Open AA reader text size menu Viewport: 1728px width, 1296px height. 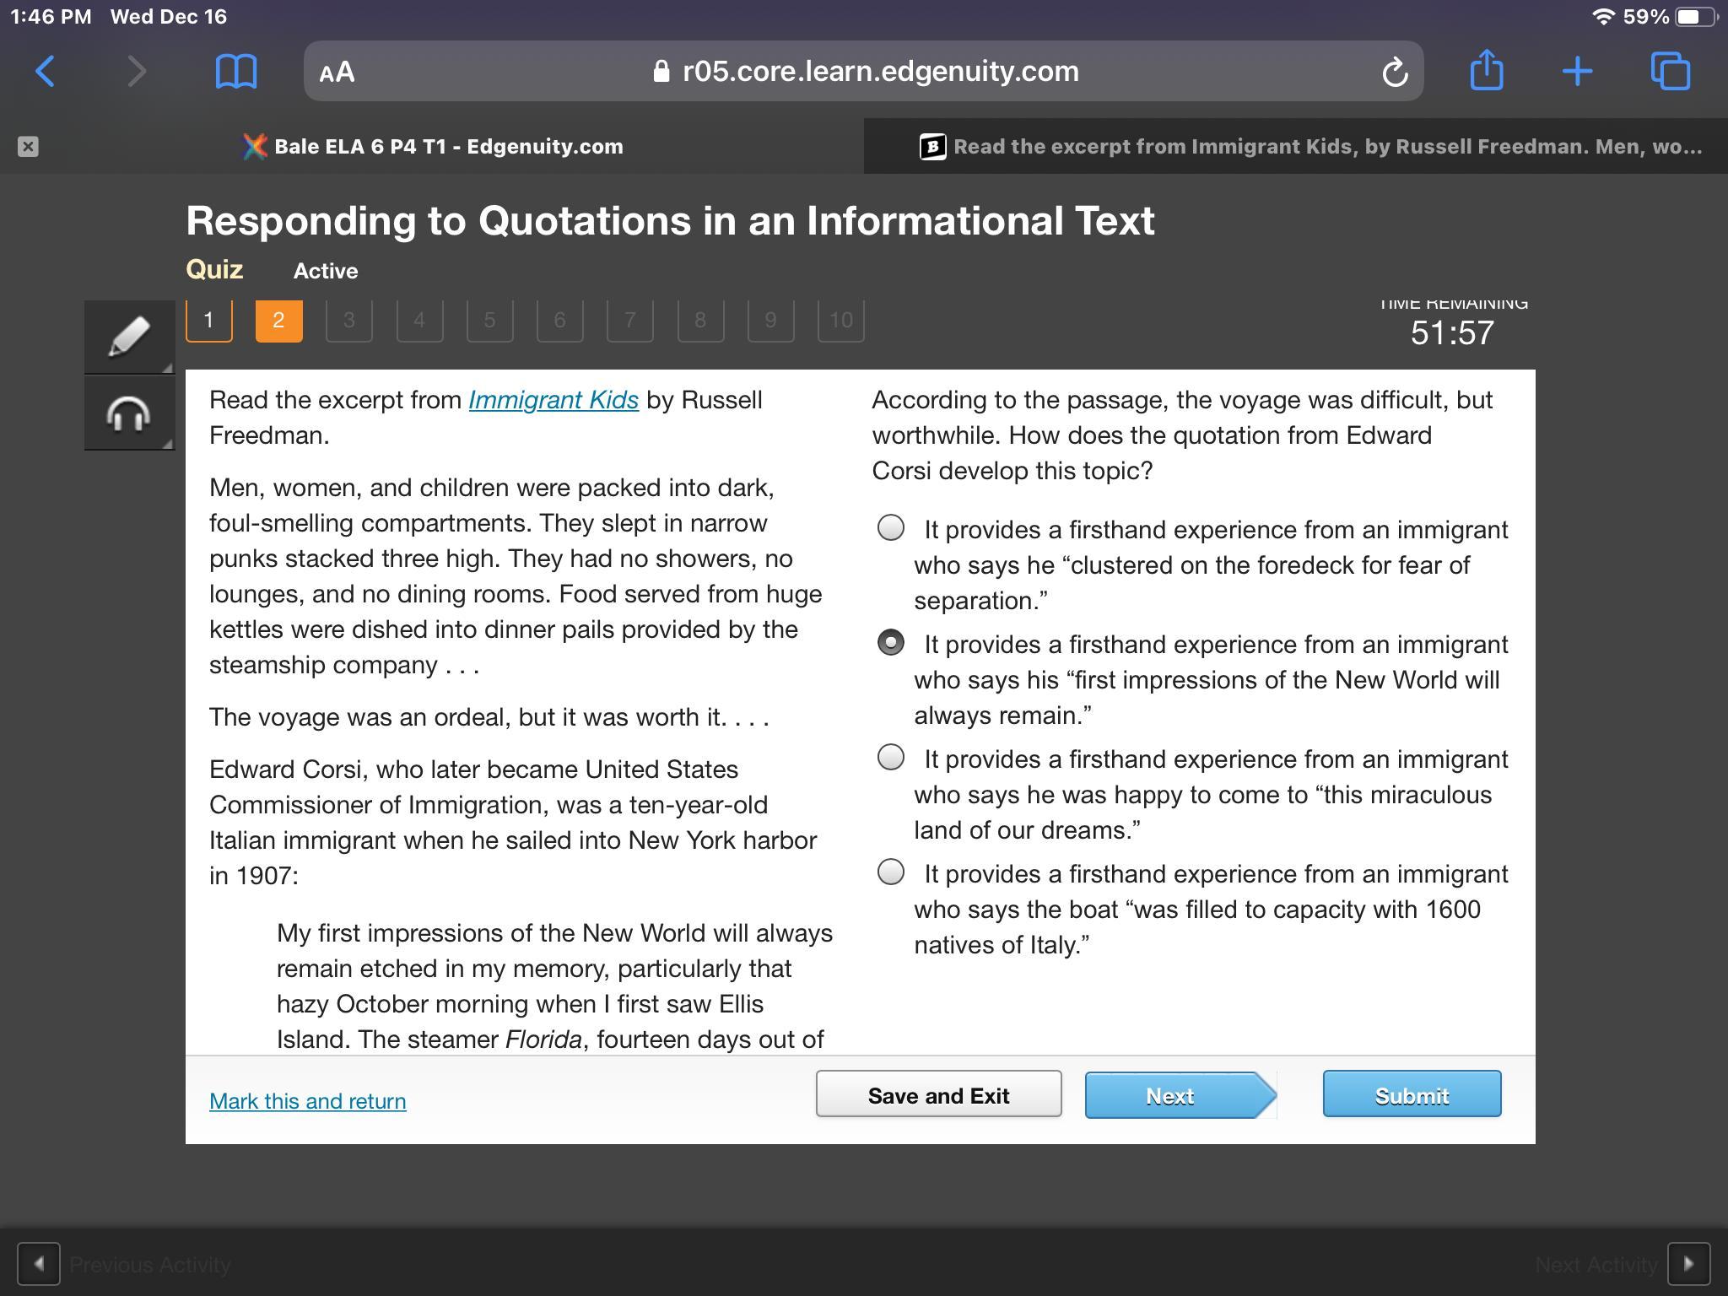pyautogui.click(x=337, y=72)
